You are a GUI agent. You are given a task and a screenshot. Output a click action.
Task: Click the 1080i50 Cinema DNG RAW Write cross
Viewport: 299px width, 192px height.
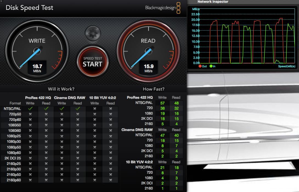click(x=62, y=125)
